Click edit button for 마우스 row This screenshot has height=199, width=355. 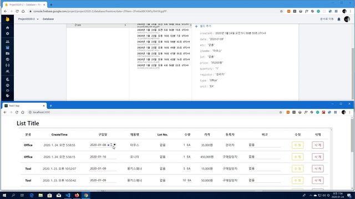297,145
